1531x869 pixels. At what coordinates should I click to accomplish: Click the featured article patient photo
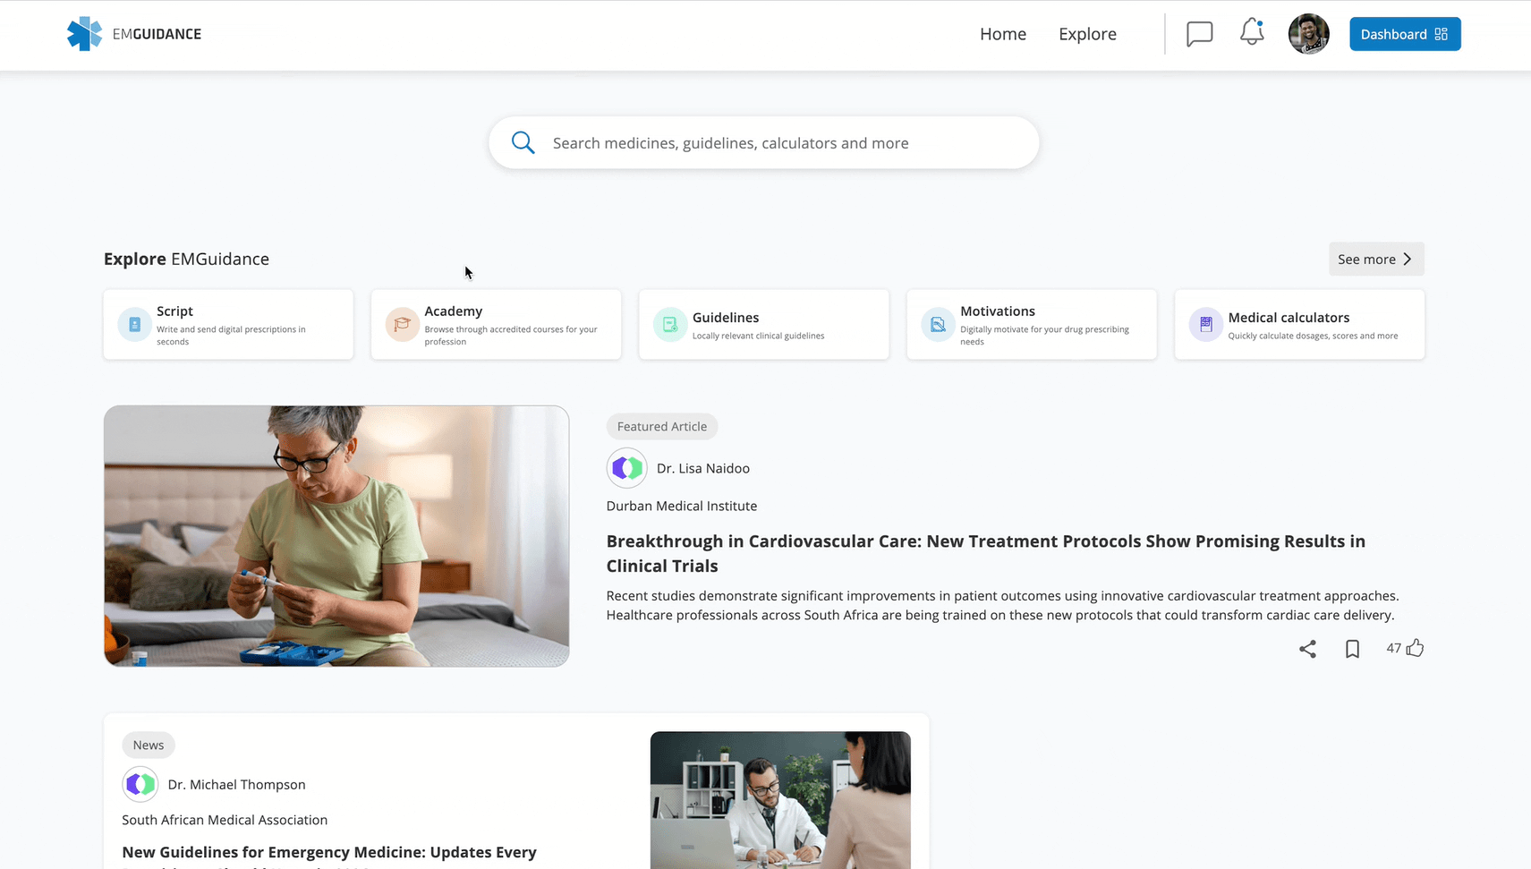(336, 536)
